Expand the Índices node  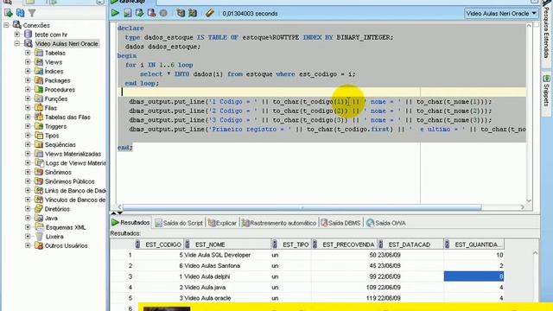[x=28, y=71]
